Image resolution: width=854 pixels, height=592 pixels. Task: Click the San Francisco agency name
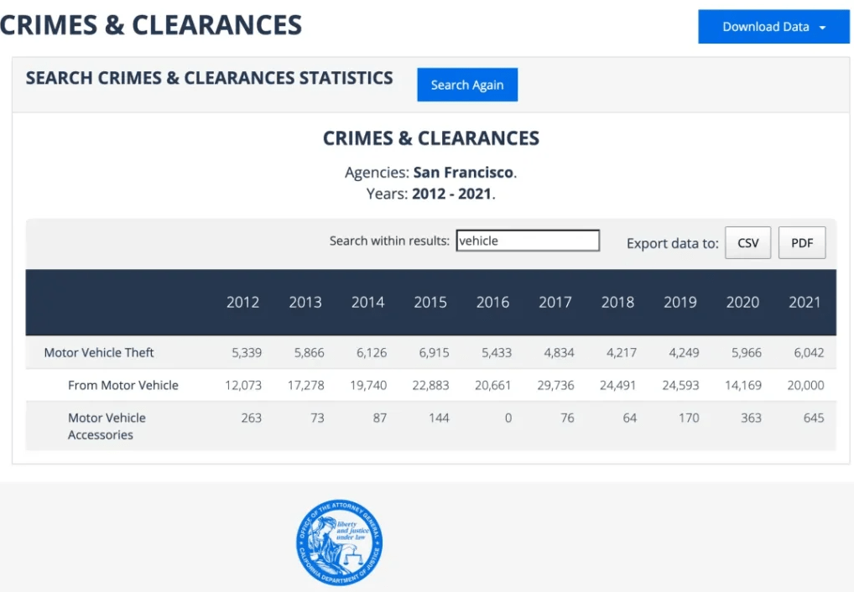tap(463, 173)
